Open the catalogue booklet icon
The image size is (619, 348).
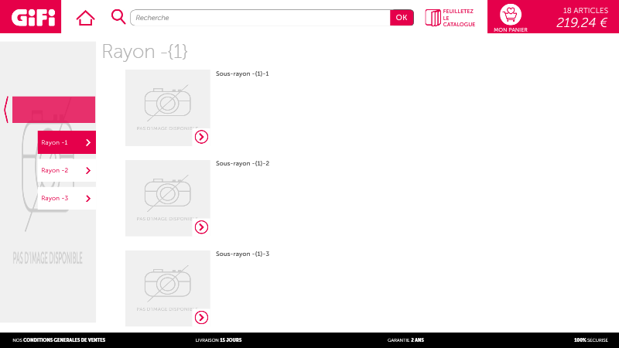[x=433, y=17]
